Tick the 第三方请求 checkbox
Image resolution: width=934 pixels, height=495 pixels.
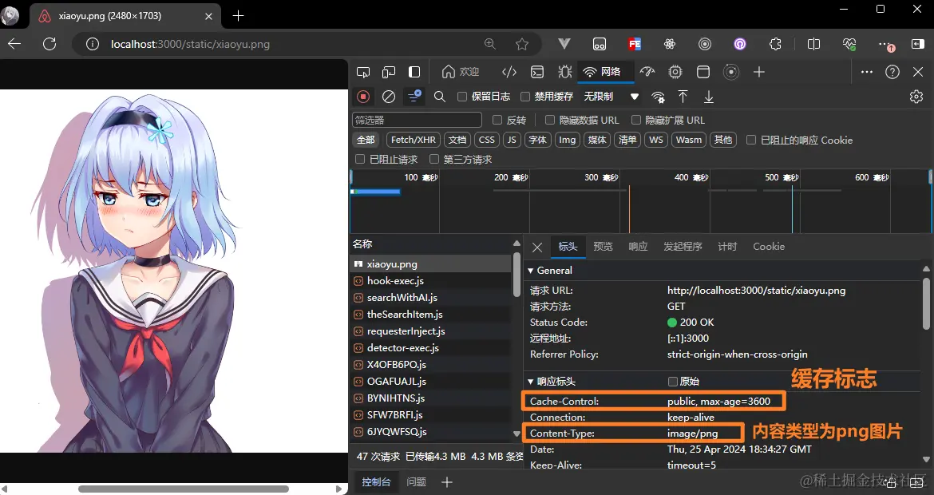tap(433, 159)
